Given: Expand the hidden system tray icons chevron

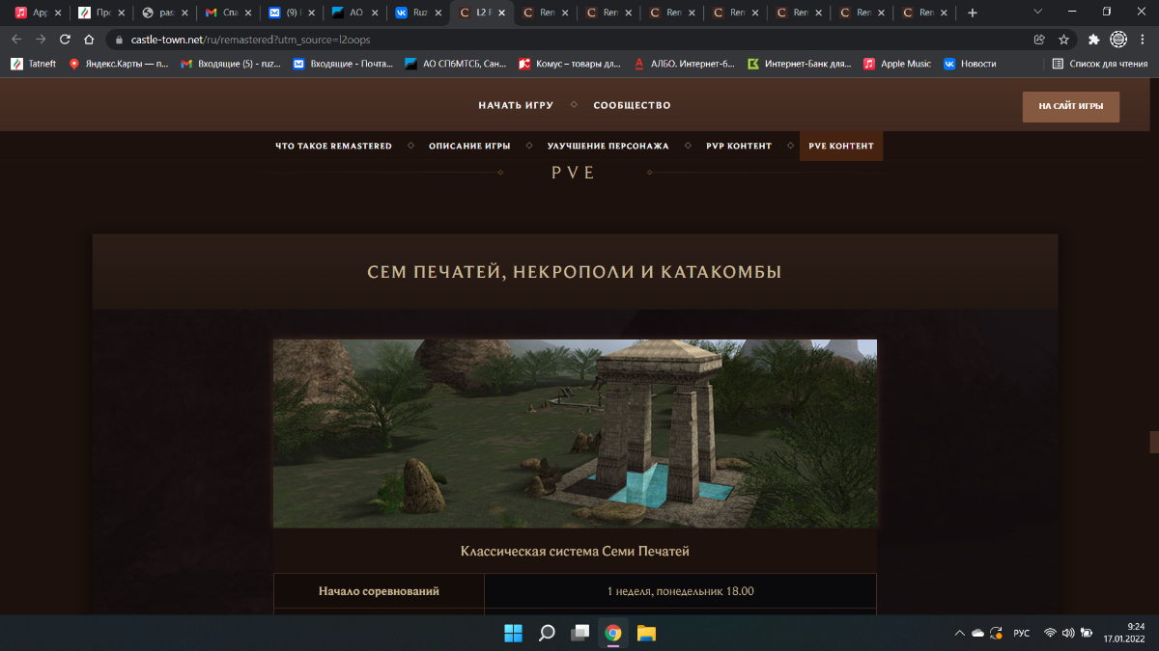Looking at the screenshot, I should click(x=959, y=634).
